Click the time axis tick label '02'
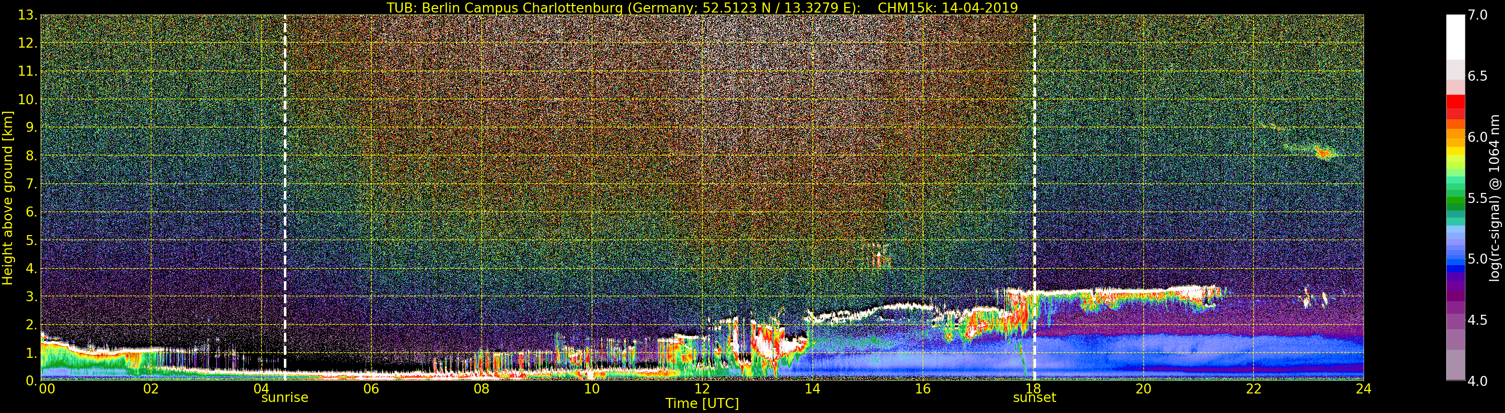The height and width of the screenshot is (413, 1505). [x=151, y=389]
